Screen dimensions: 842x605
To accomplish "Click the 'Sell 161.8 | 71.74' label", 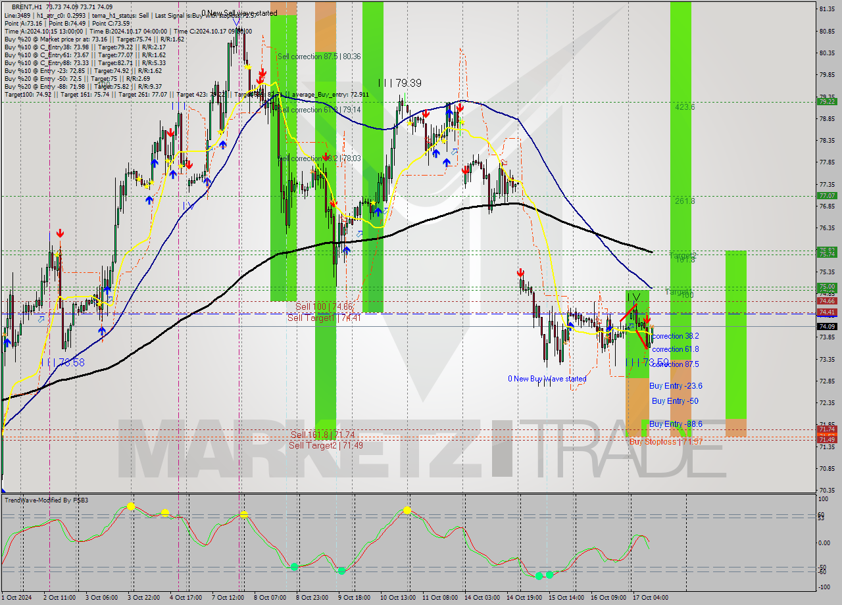I will click(x=323, y=435).
